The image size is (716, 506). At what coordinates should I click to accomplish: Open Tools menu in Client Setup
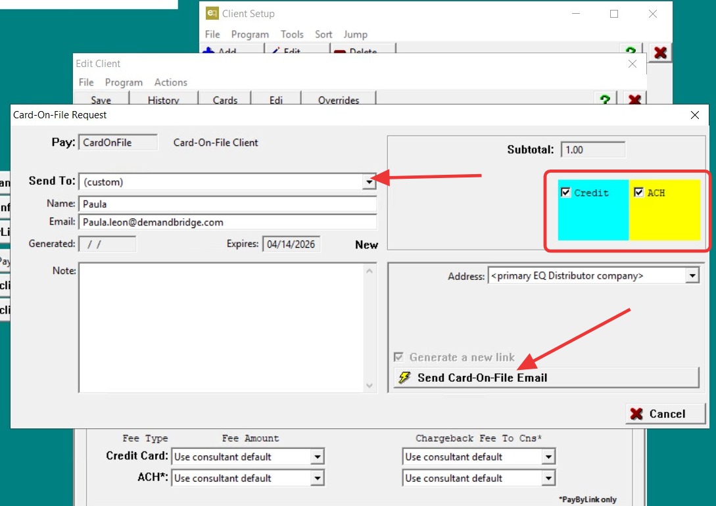pyautogui.click(x=292, y=34)
